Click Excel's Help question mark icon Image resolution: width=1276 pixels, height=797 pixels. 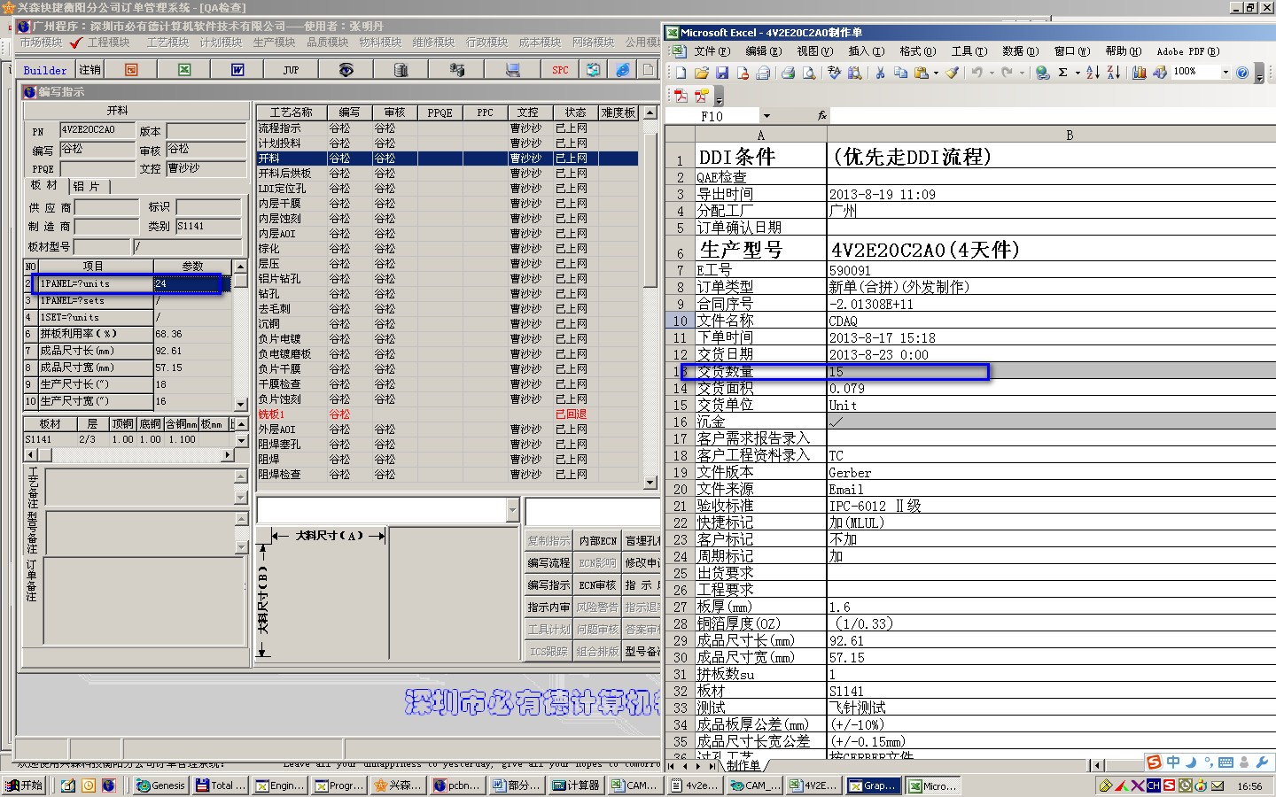click(x=1242, y=73)
